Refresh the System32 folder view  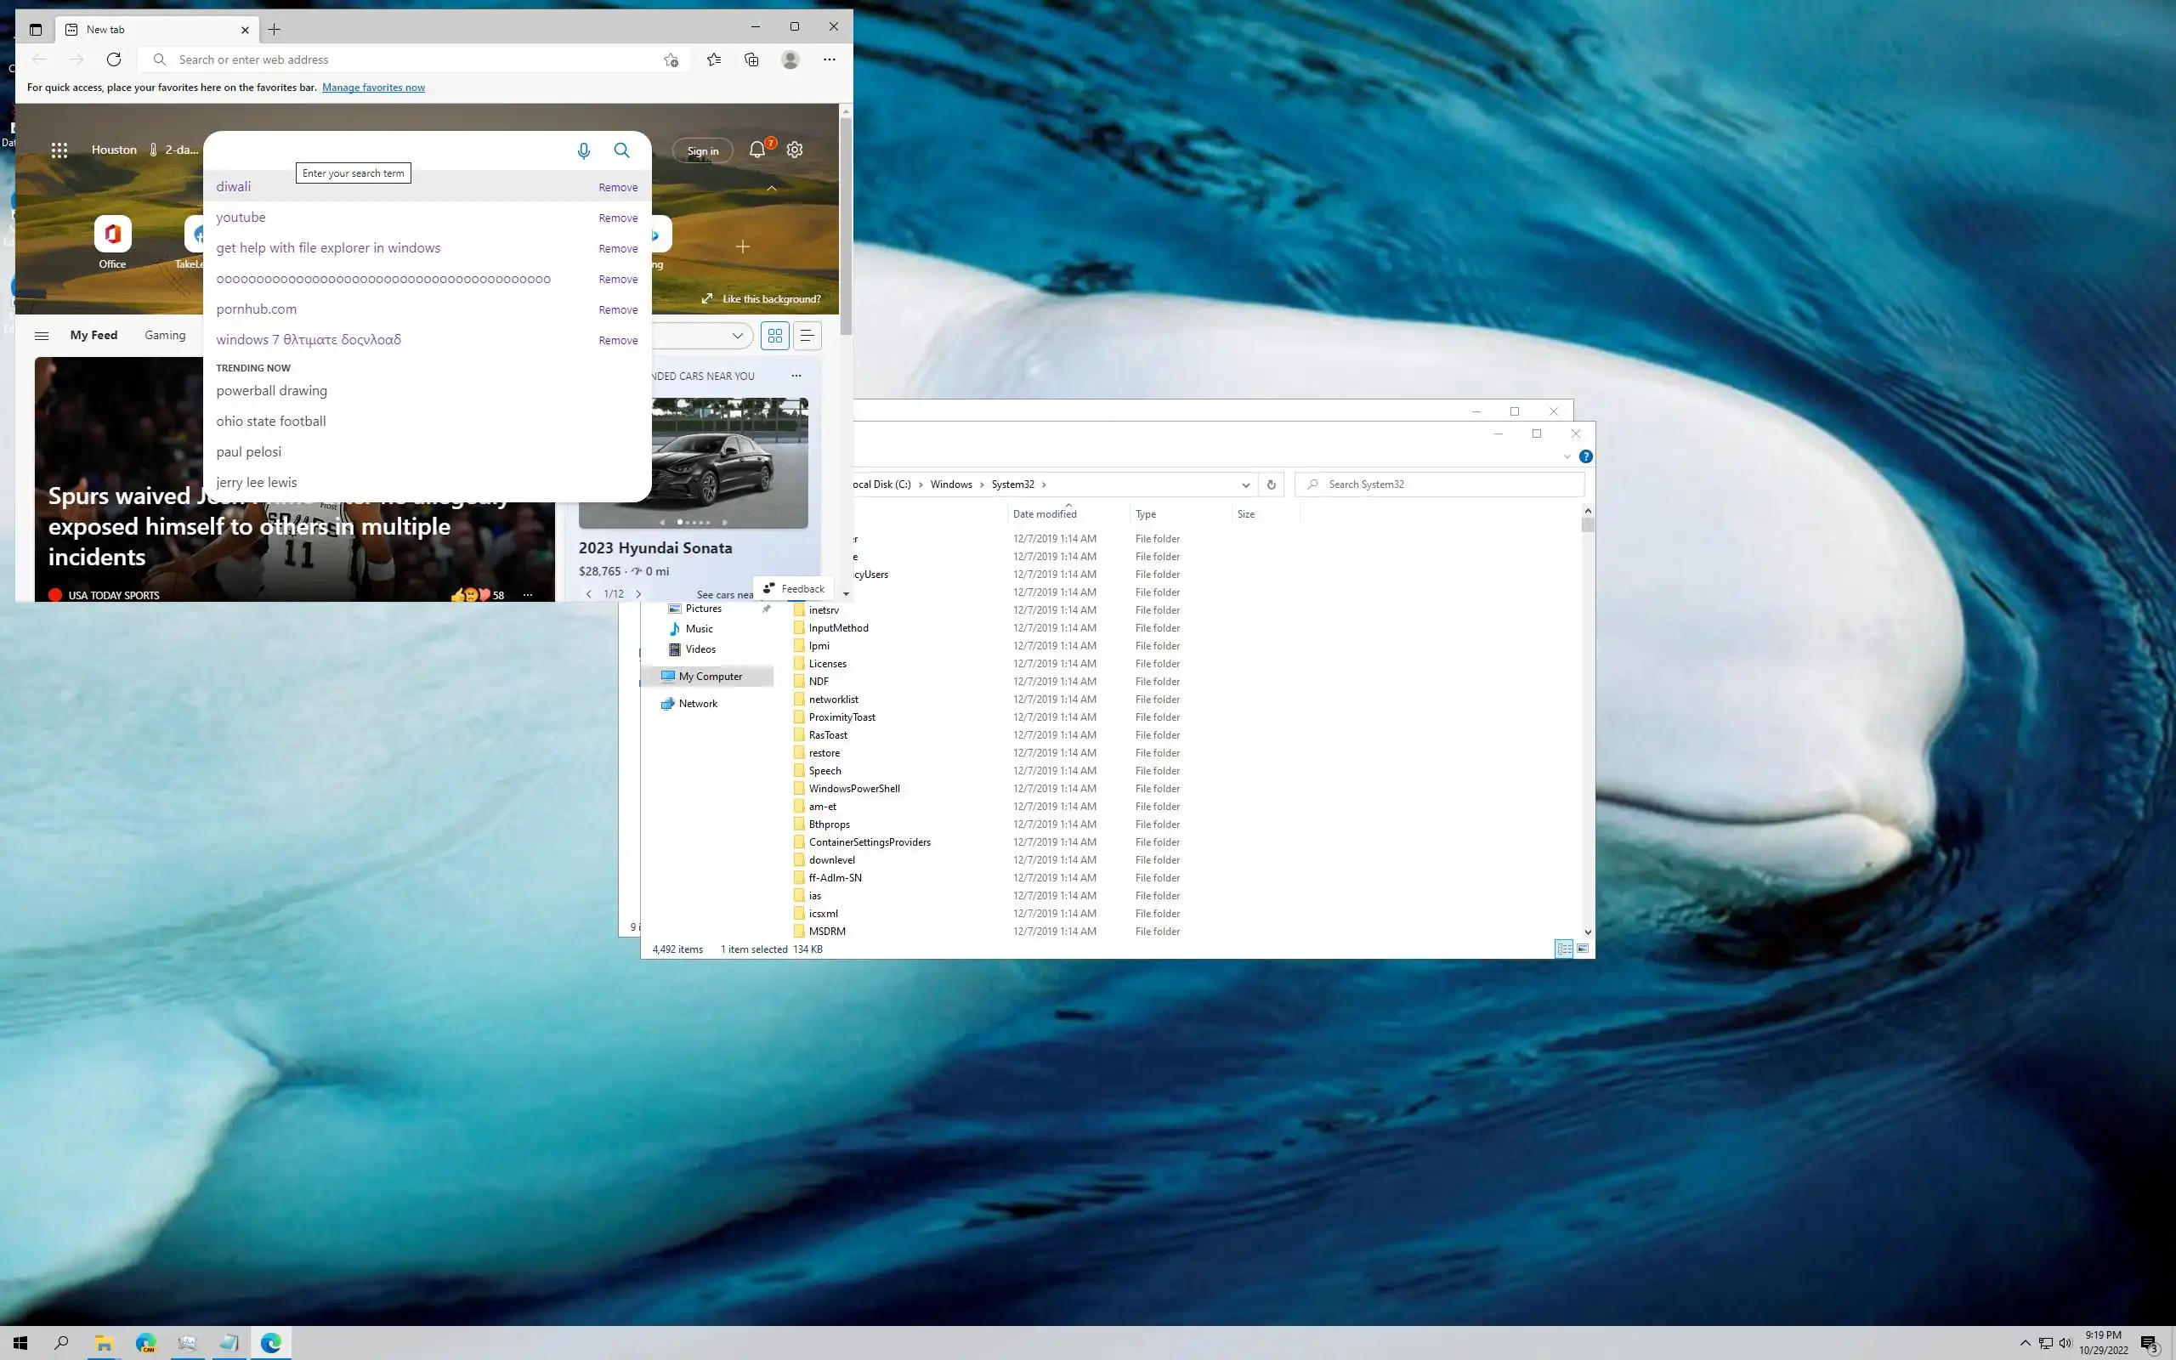1271,484
